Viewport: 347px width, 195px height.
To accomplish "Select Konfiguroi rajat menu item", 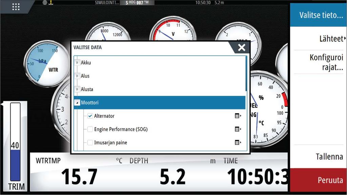I will [x=318, y=62].
